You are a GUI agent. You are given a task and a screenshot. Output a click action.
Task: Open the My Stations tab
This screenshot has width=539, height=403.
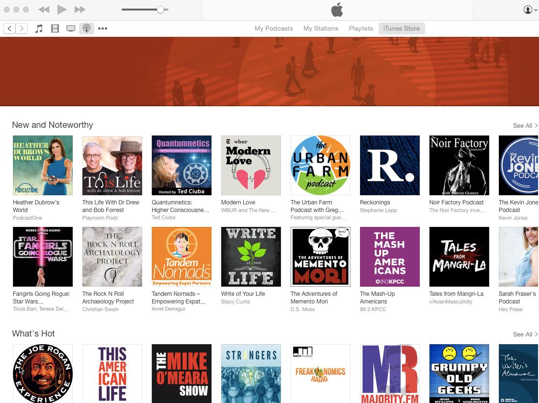(x=321, y=29)
